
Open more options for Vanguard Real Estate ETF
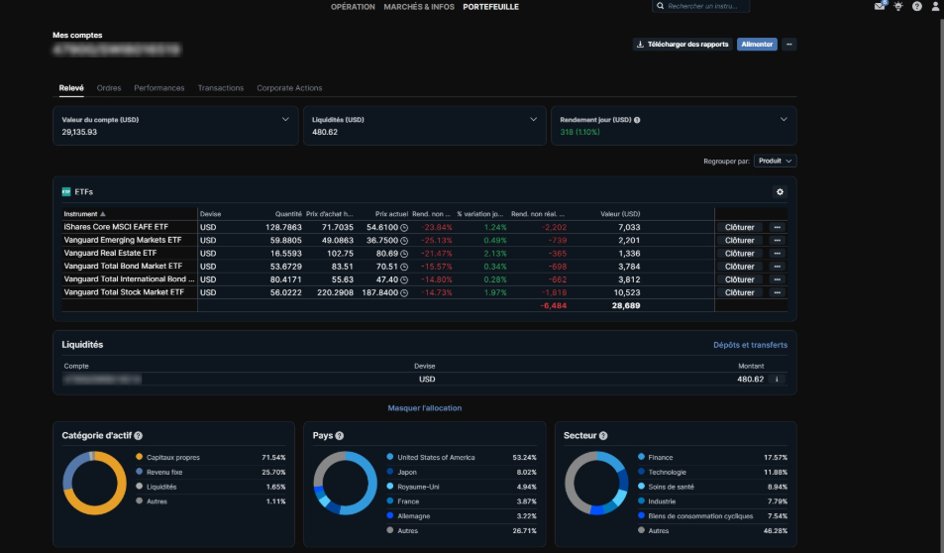778,254
